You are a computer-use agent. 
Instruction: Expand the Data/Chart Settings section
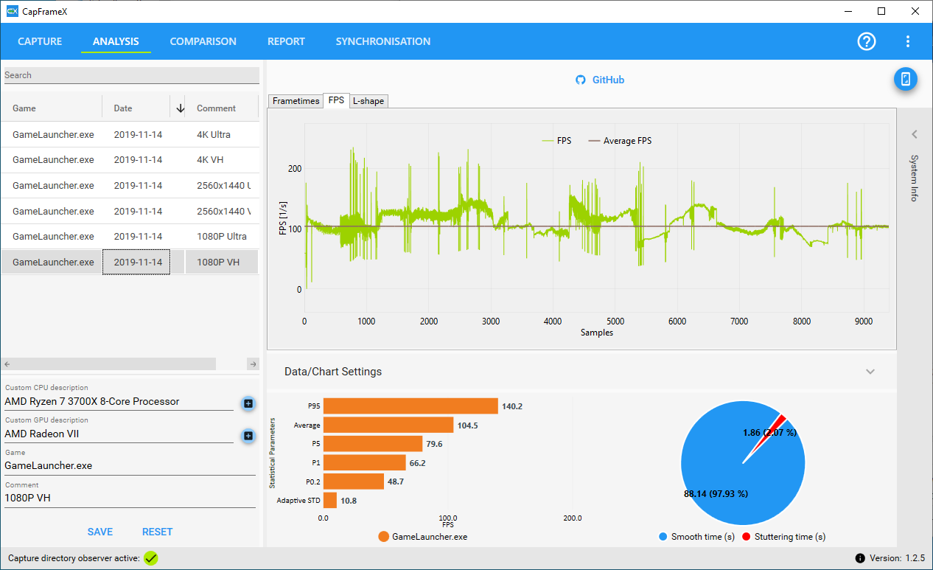coord(870,372)
